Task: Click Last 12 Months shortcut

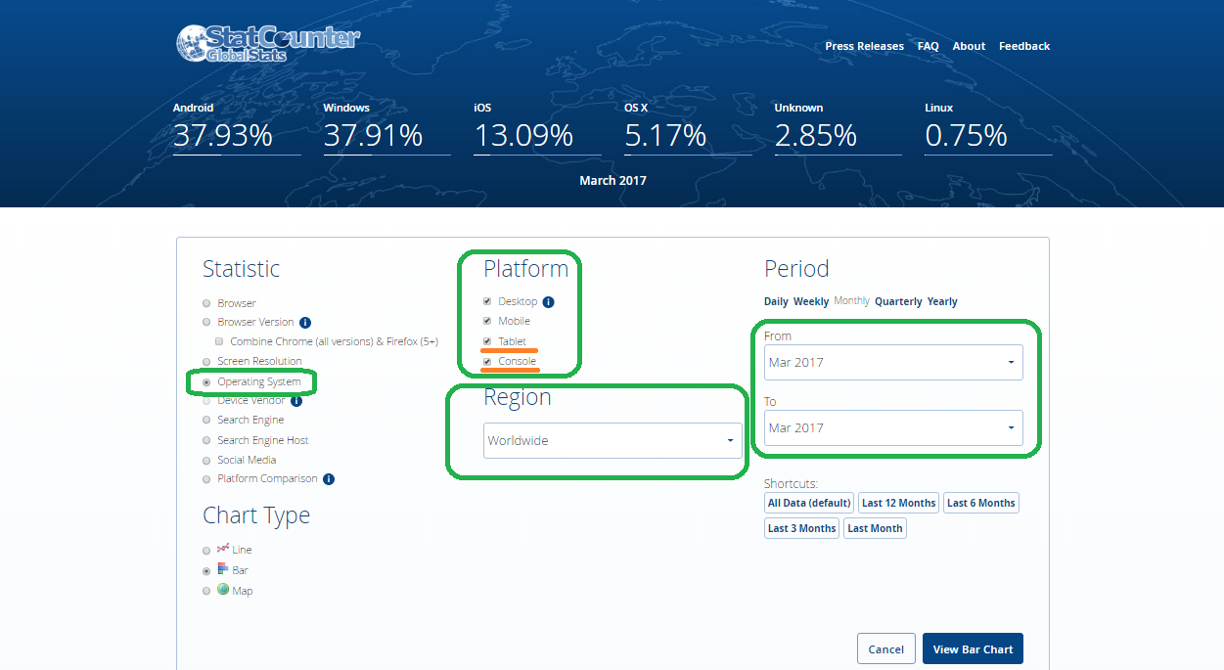Action: tap(898, 503)
